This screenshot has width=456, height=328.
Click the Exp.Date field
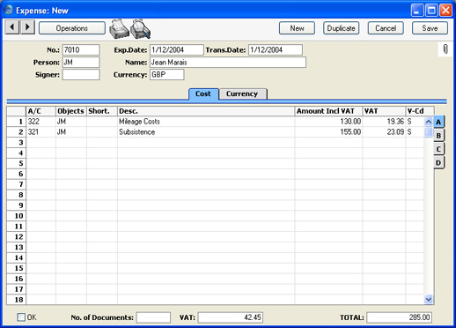[177, 49]
